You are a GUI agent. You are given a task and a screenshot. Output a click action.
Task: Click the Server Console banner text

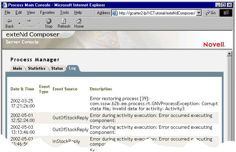coord(22,42)
